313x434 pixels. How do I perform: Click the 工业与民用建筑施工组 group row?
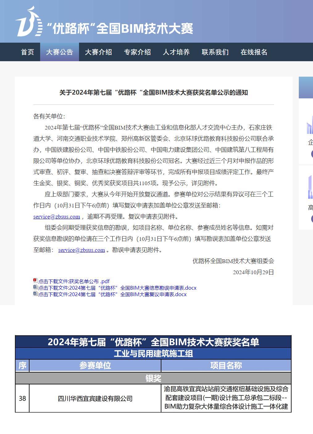point(153,354)
